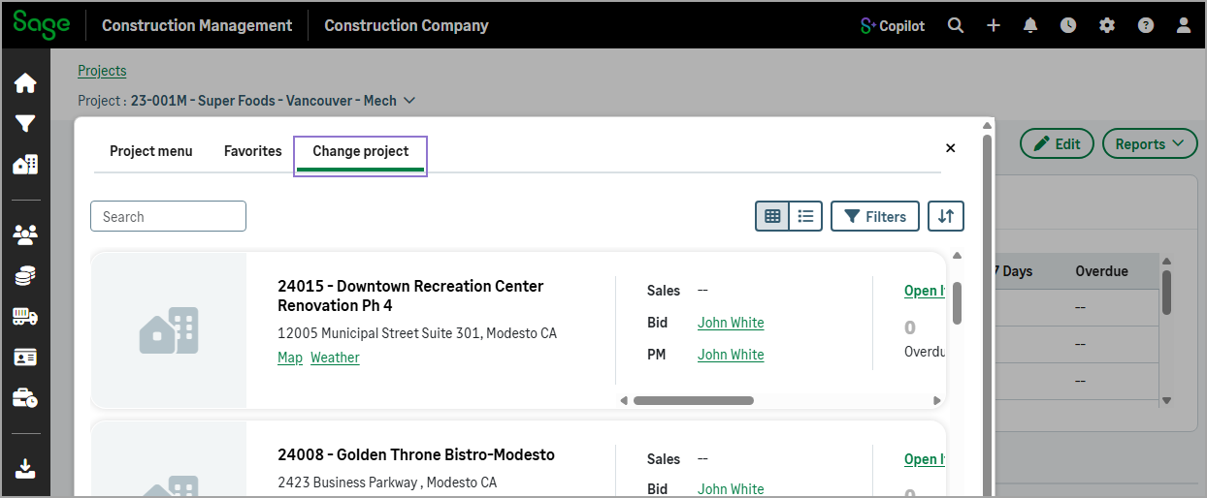The image size is (1207, 498).
Task: Click the Edit button
Action: pyautogui.click(x=1057, y=143)
